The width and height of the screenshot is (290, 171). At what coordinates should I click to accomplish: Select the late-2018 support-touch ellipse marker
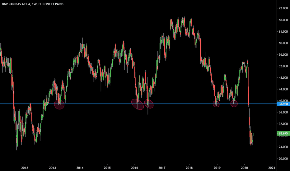pos(216,104)
